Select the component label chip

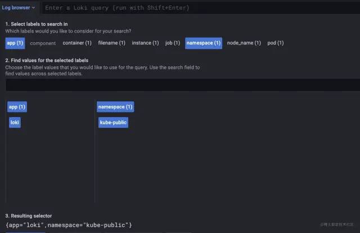43,43
